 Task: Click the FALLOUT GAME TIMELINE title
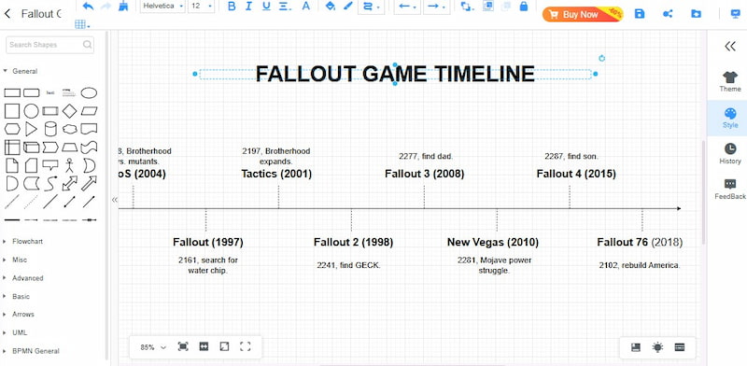[395, 74]
